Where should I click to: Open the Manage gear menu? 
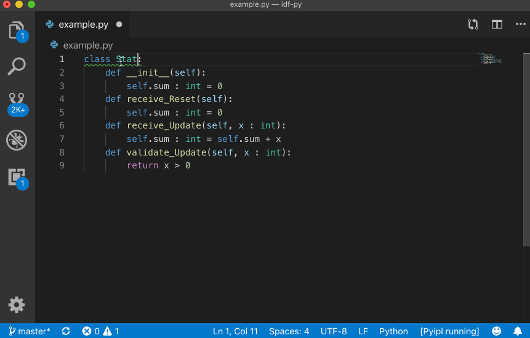point(17,305)
